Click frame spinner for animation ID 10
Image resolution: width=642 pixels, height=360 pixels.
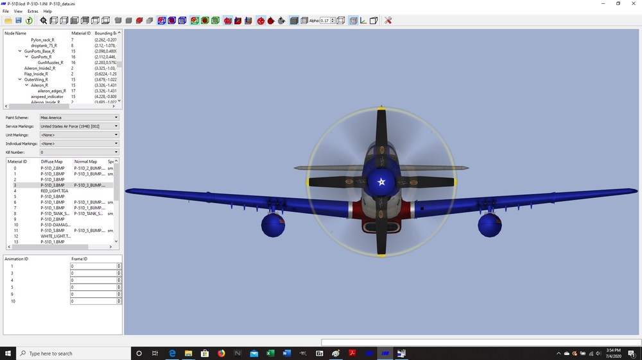[x=119, y=301]
